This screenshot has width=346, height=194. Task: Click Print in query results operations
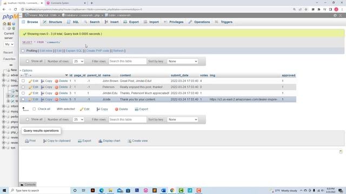pos(30,141)
